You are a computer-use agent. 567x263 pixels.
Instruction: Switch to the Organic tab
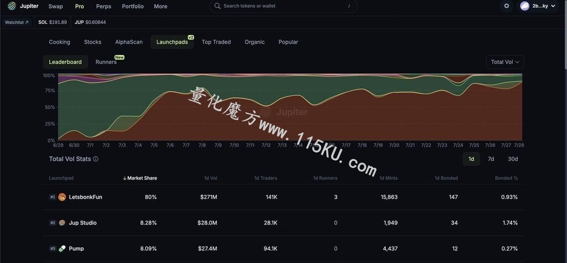pos(255,42)
